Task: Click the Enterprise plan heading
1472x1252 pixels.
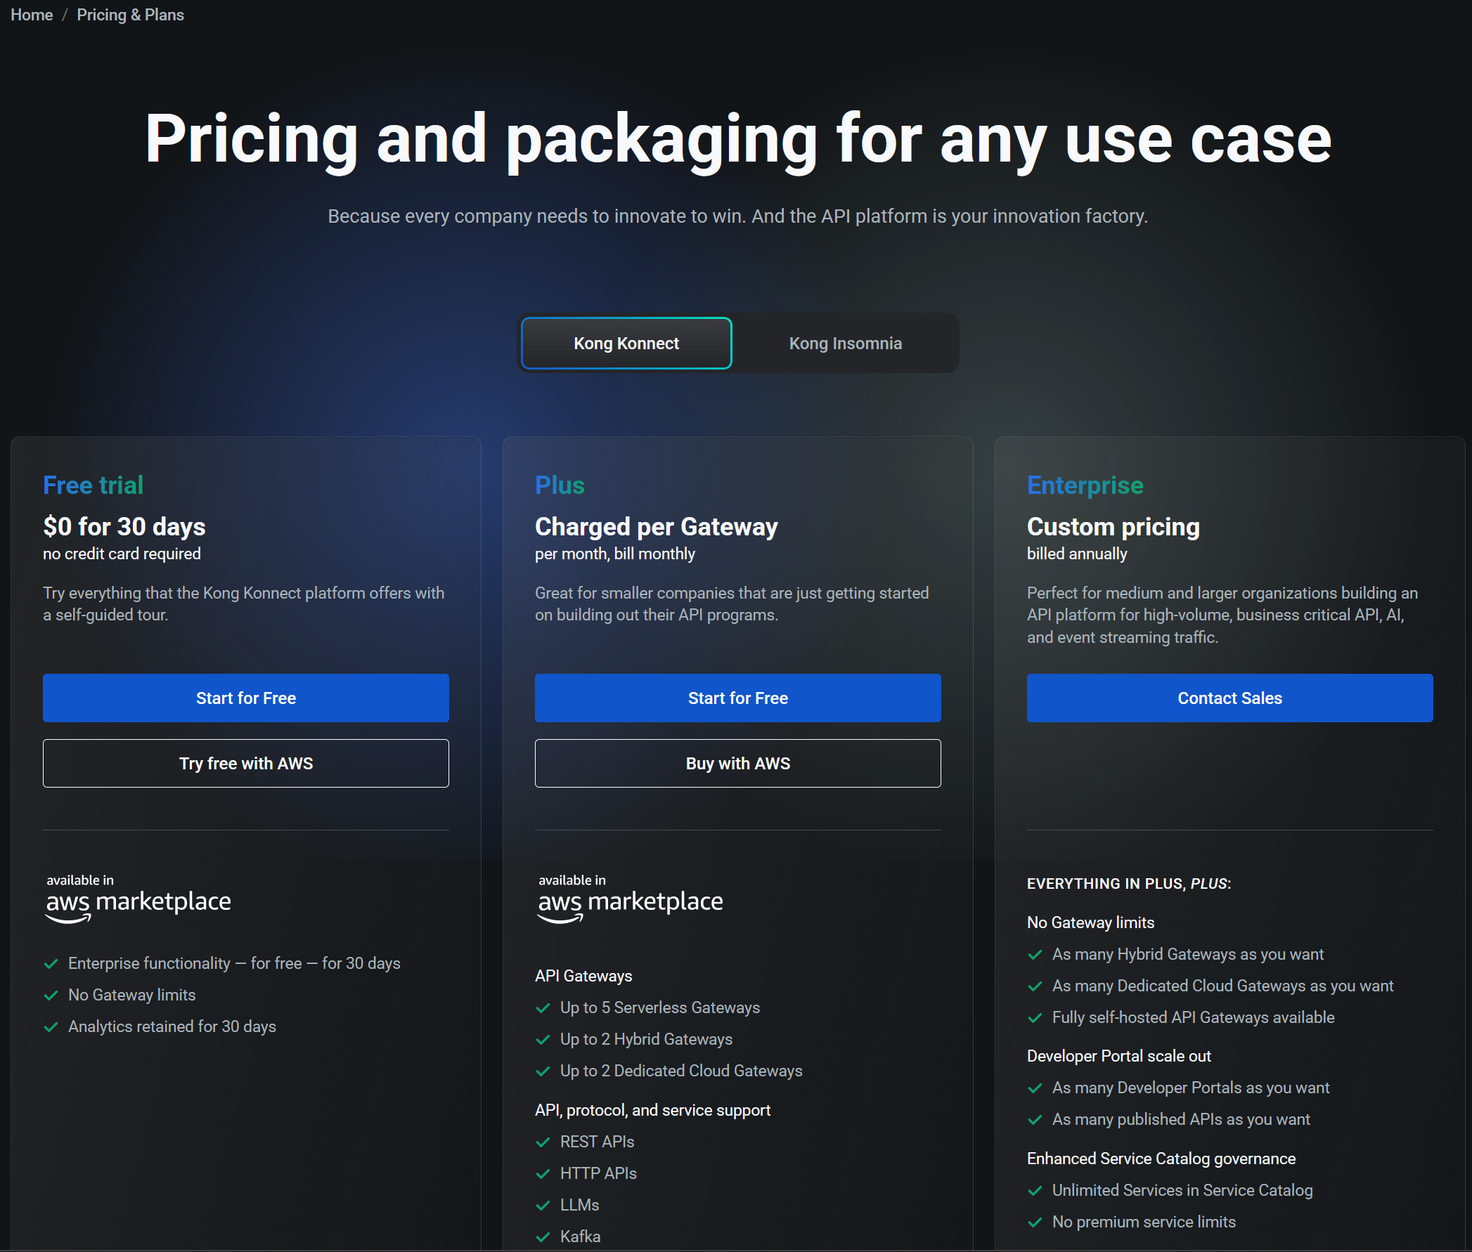Action: point(1084,485)
